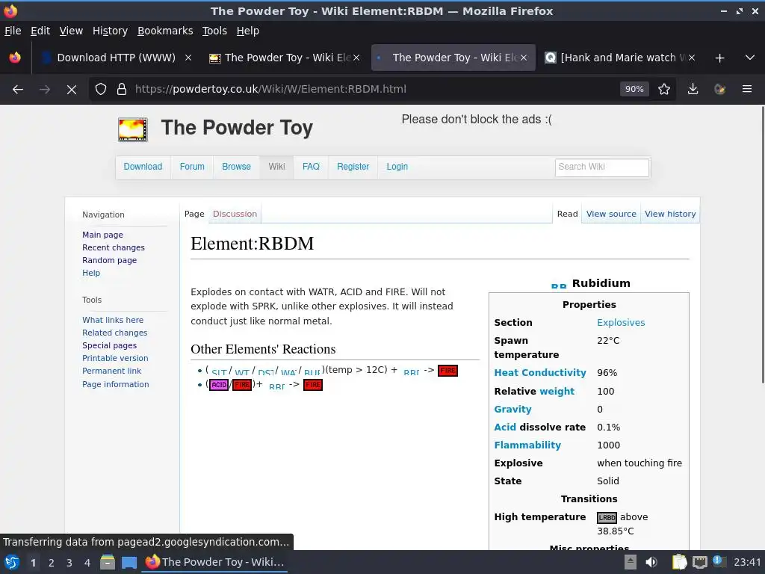This screenshot has width=765, height=574.
Task: Open the FAQ navigation link
Action: (x=311, y=167)
